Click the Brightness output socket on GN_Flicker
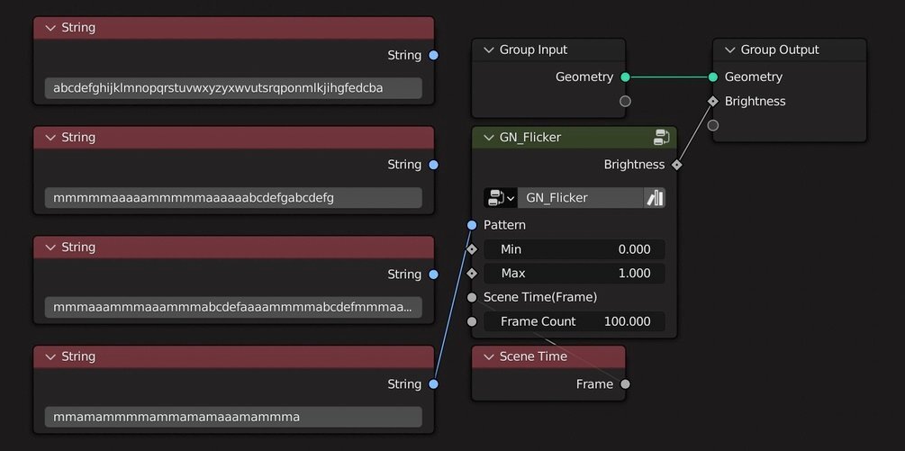The height and width of the screenshot is (451, 905). [676, 165]
